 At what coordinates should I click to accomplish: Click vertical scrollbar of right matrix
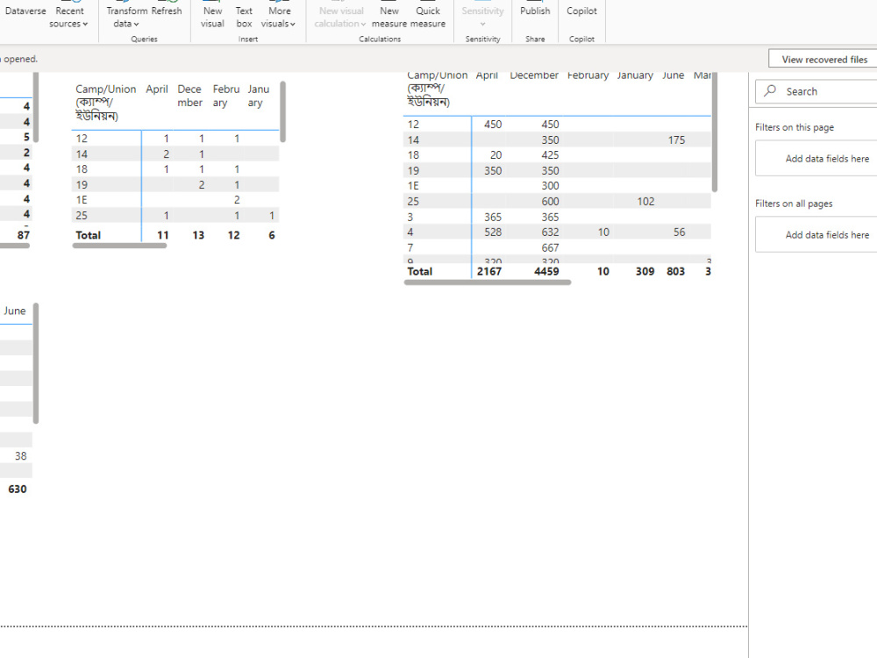click(x=714, y=132)
